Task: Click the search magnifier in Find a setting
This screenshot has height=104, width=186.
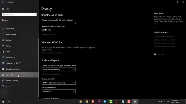Action: (35, 14)
